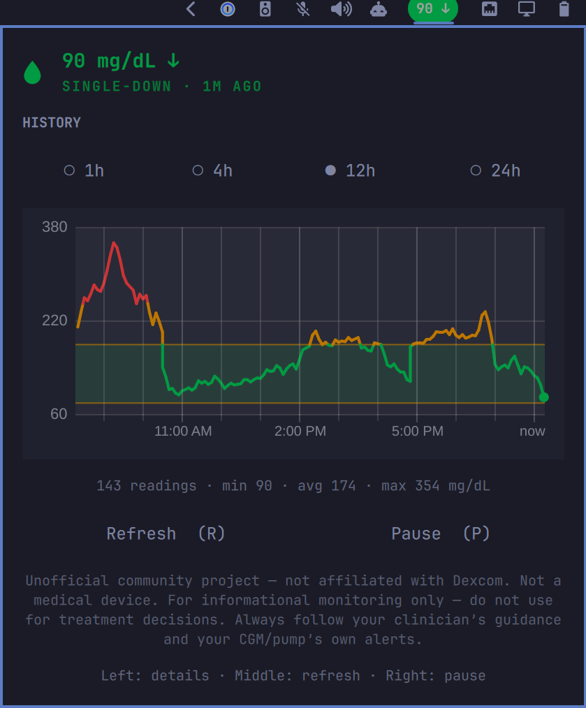Click the 380 y-axis label
Image resolution: width=586 pixels, height=708 pixels.
[54, 227]
